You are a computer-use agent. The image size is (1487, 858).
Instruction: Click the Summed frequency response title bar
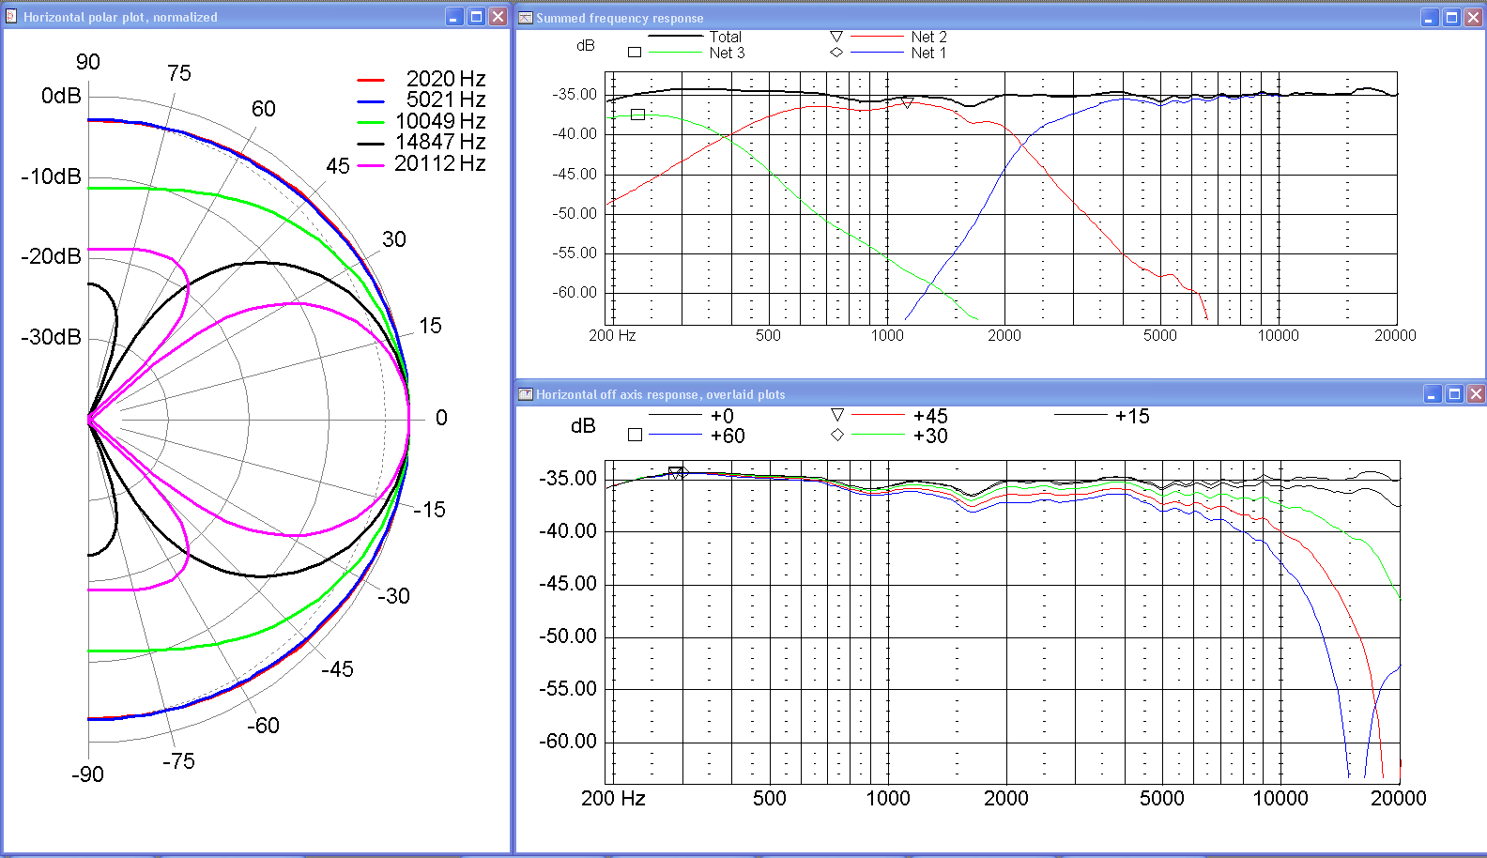tap(939, 18)
